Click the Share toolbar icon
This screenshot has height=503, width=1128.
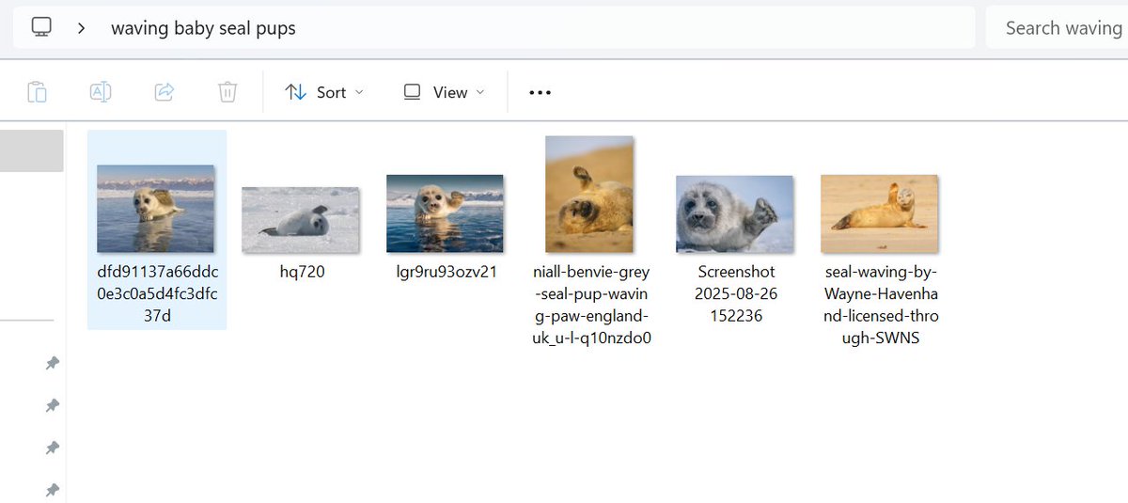click(164, 92)
